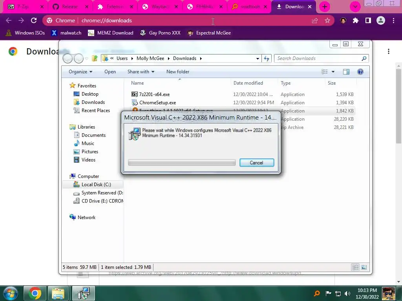The height and width of the screenshot is (301, 402).
Task: Open the Downloads page three-dot menu
Action: click(x=388, y=51)
